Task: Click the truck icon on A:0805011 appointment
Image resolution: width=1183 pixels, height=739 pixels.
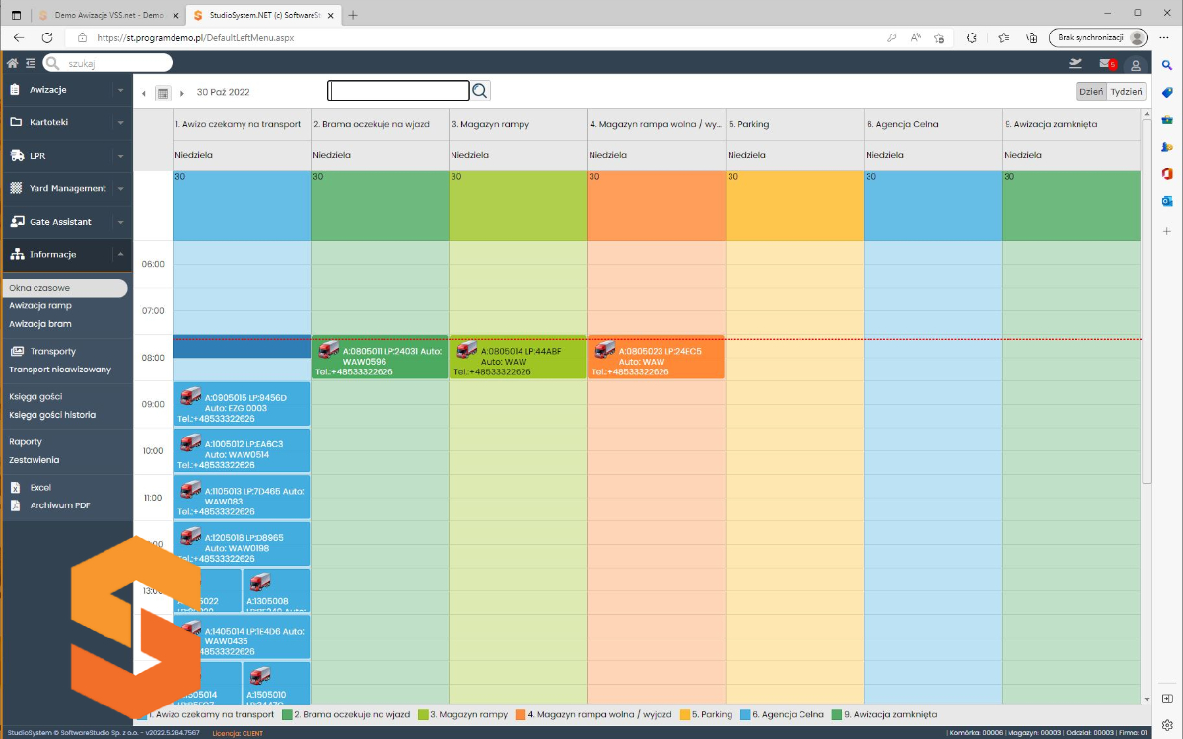Action: 328,349
